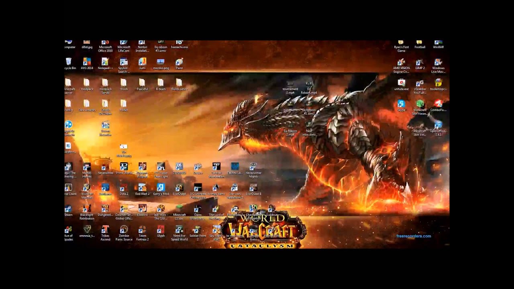514x289 pixels.
Task: Select the DC Universe Online Live shortcut
Action: click(x=198, y=191)
